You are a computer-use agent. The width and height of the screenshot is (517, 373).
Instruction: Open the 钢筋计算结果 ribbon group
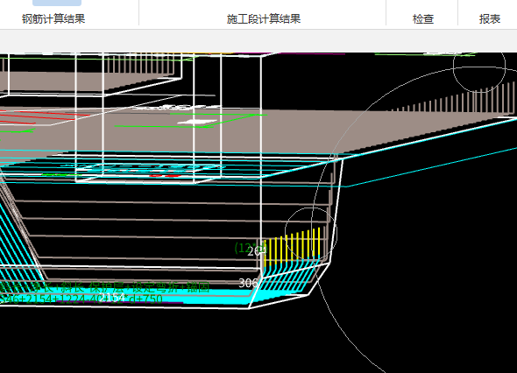[x=53, y=18]
